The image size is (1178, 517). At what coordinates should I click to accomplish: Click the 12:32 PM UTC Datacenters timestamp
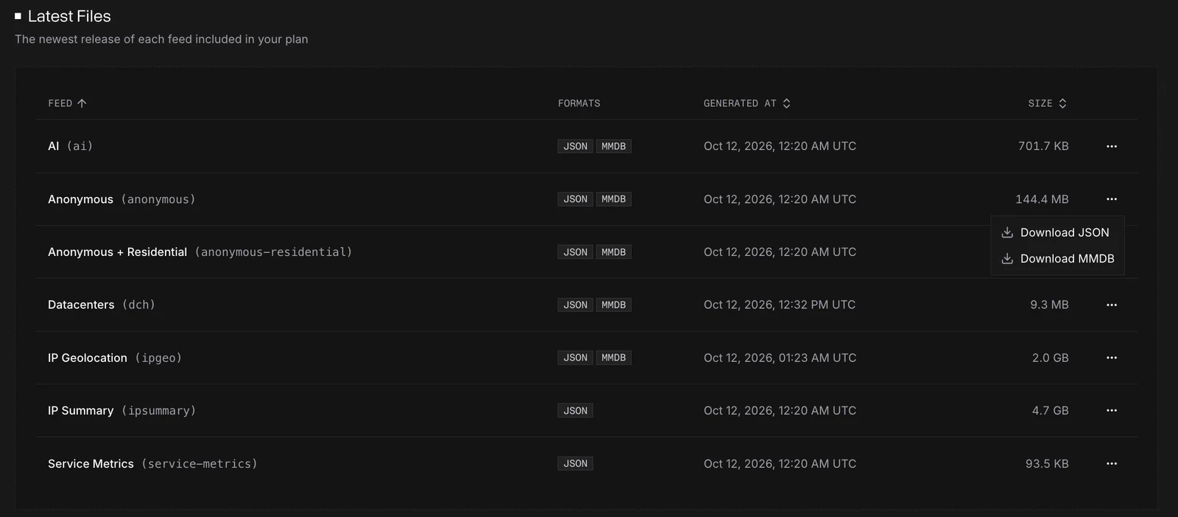tap(780, 305)
